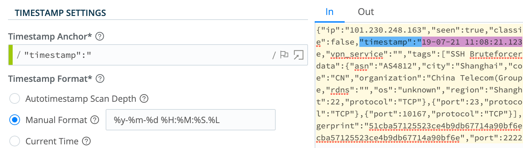Viewport: 523px width, 148px height.
Task: Enable the Current Time radio button
Action: pyautogui.click(x=15, y=141)
